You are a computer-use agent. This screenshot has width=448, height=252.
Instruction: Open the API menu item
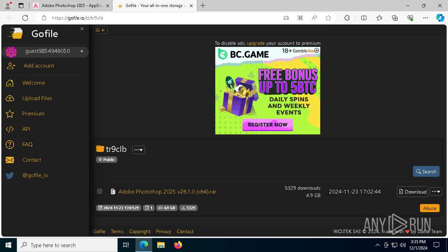[x=26, y=129]
